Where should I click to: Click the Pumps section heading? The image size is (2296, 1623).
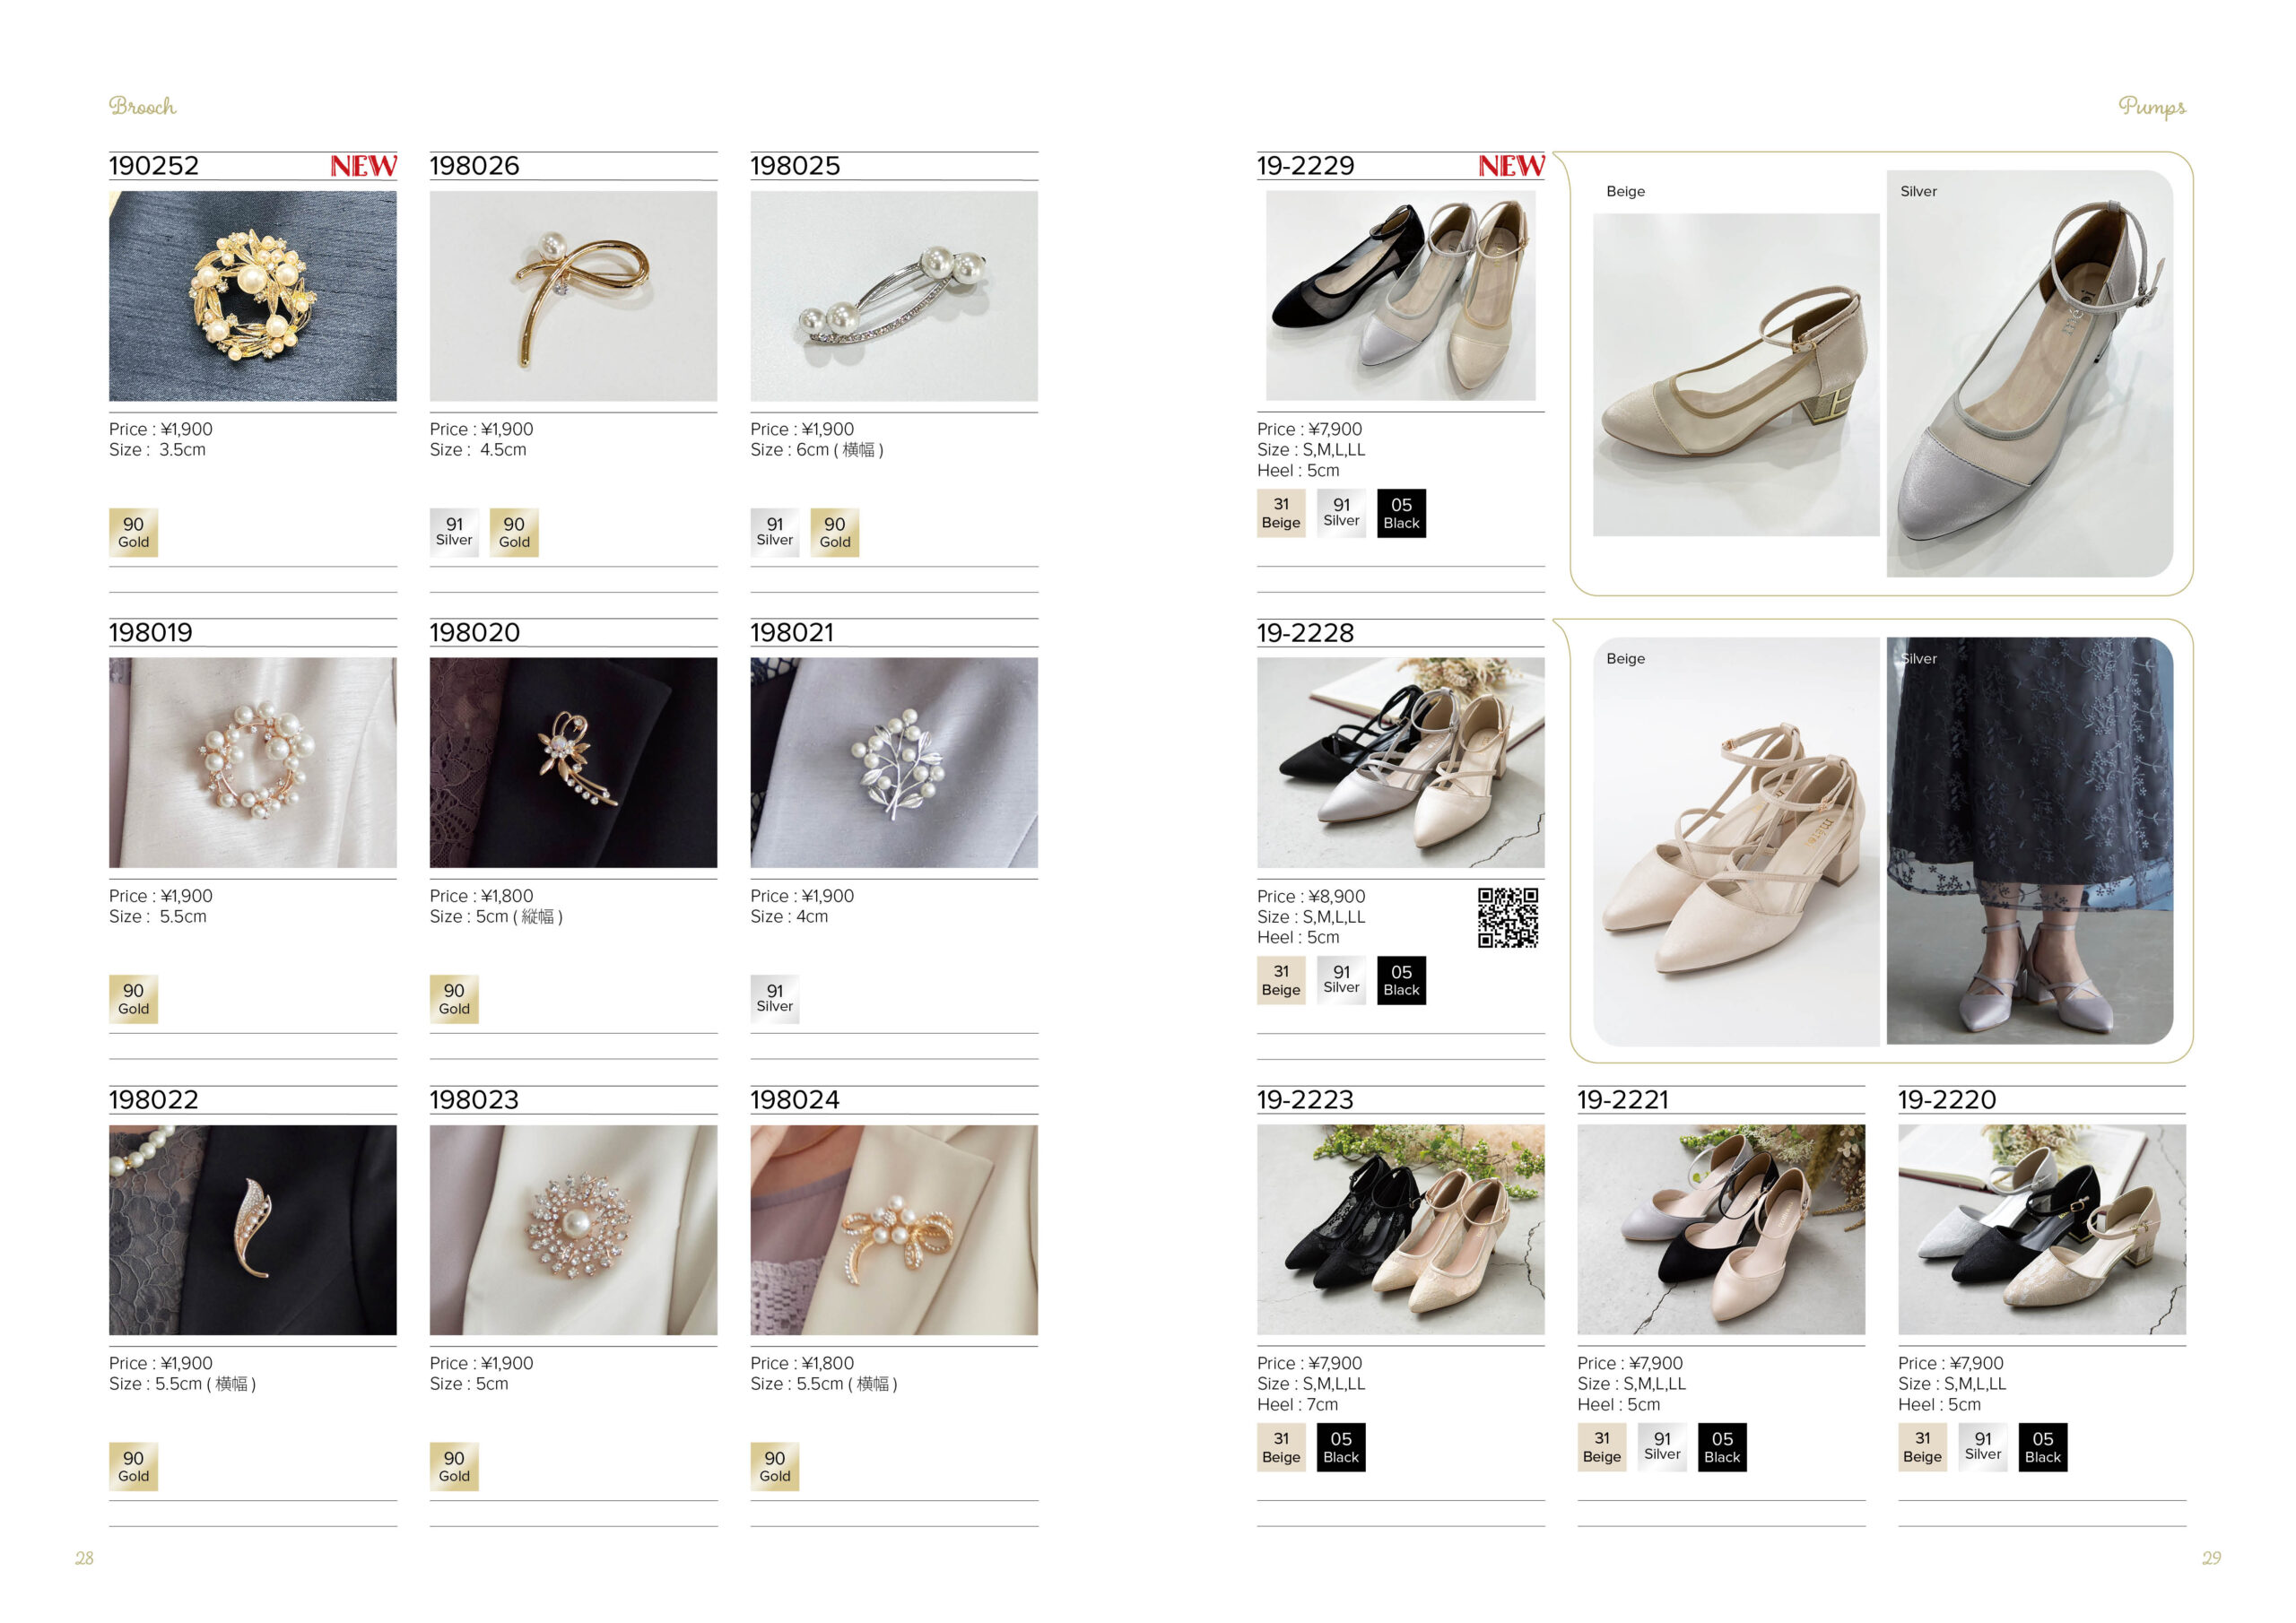tap(2152, 107)
